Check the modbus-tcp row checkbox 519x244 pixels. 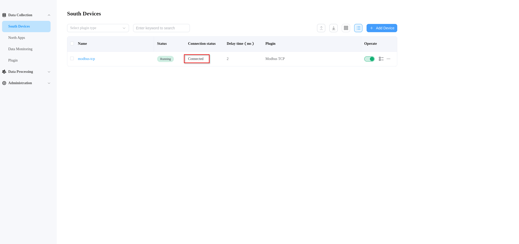coord(72,58)
